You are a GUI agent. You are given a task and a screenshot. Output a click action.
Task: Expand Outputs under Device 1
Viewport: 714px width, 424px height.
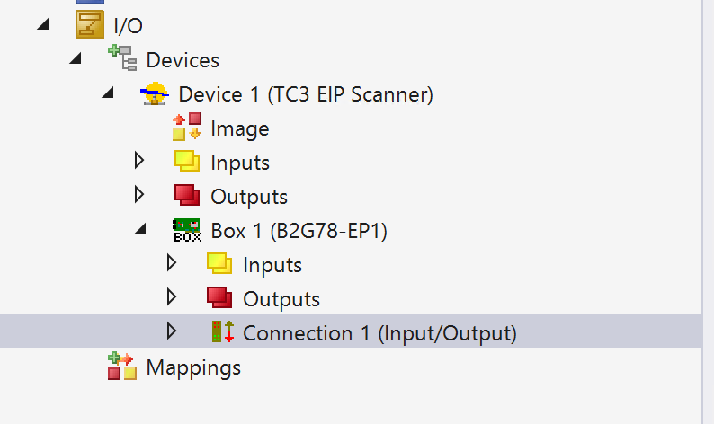point(138,196)
